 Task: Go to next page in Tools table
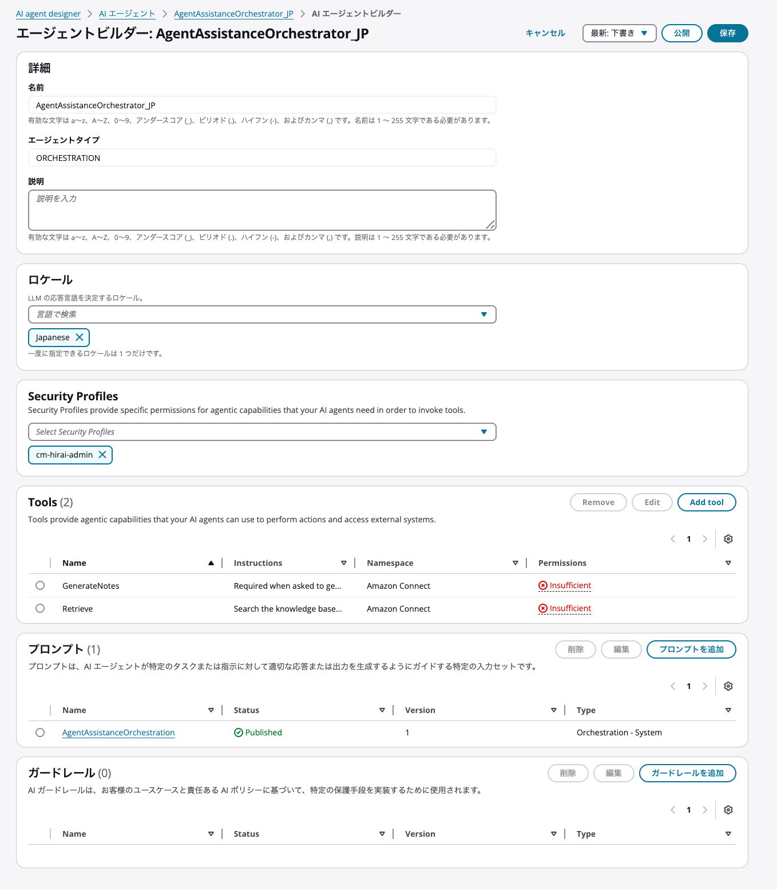tap(705, 539)
